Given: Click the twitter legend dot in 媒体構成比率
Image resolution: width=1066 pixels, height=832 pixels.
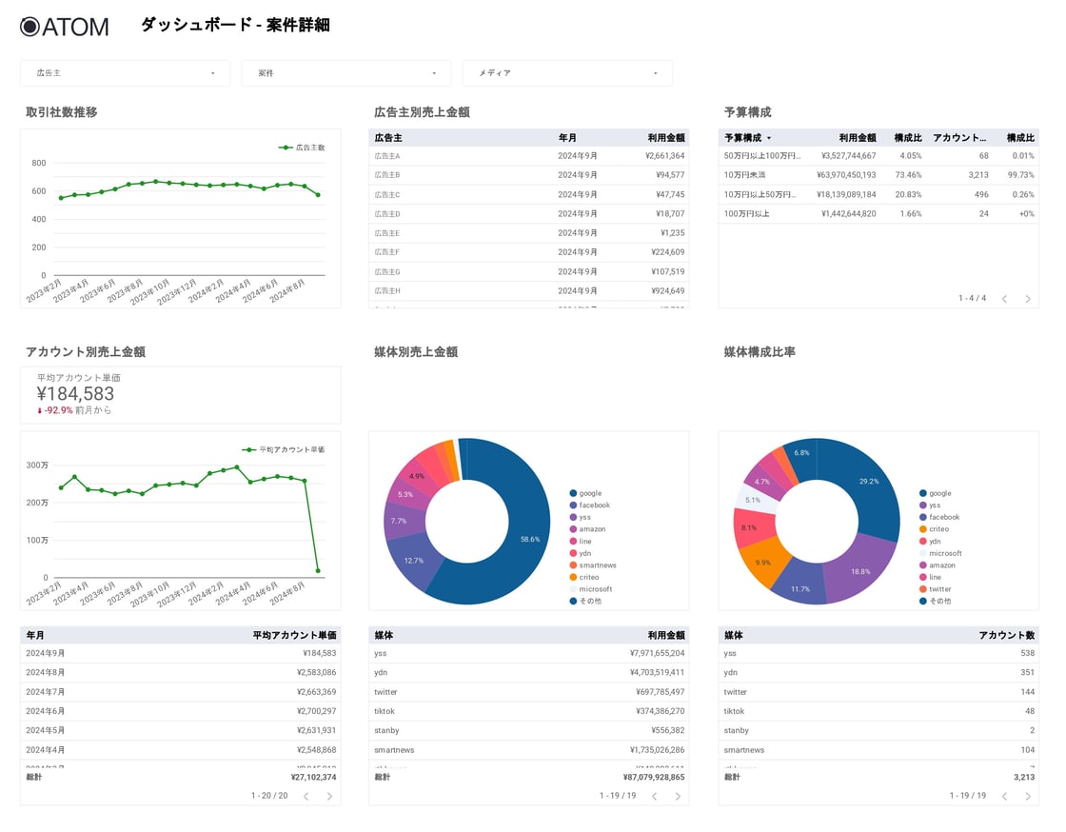Looking at the screenshot, I should [921, 589].
